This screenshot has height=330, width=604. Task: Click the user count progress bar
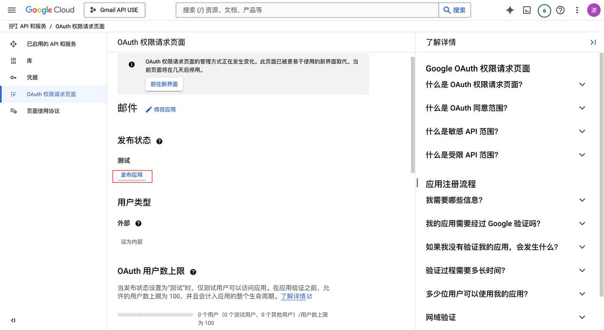coord(155,315)
